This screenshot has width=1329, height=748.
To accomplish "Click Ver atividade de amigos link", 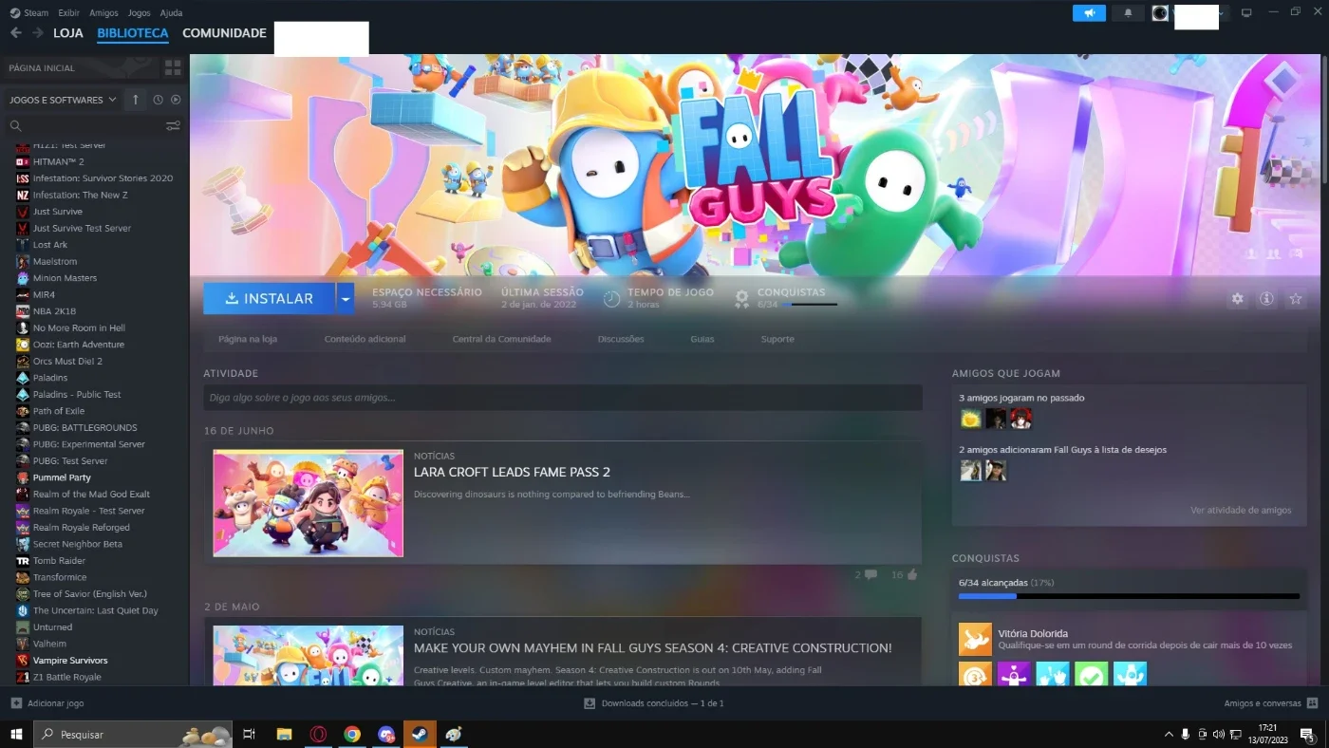I will [x=1241, y=510].
